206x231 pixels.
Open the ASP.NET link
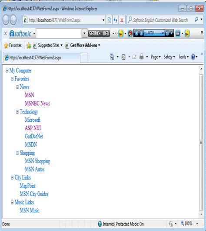(x=33, y=128)
